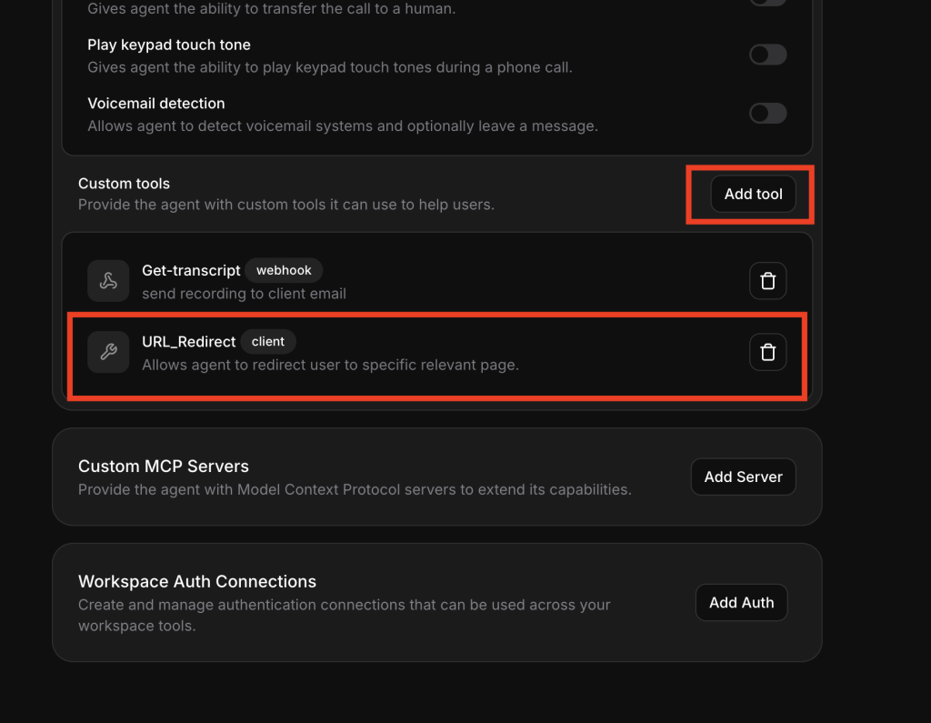Click the Play keypad touch tone label
Image resolution: width=931 pixels, height=723 pixels.
point(169,45)
